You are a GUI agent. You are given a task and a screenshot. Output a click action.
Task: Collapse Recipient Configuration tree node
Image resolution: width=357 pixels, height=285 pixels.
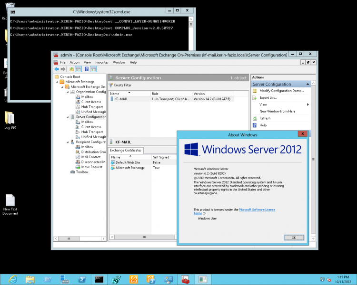point(68,142)
